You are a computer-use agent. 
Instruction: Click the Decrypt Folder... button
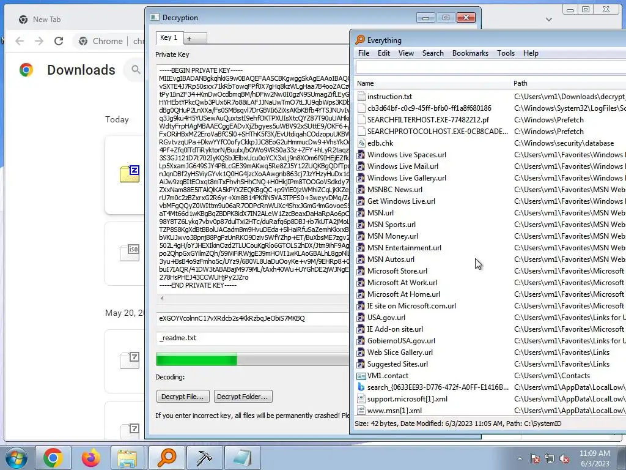[243, 397]
